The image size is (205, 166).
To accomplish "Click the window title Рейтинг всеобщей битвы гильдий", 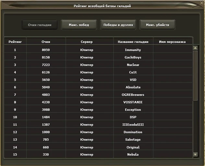I will [102, 6].
